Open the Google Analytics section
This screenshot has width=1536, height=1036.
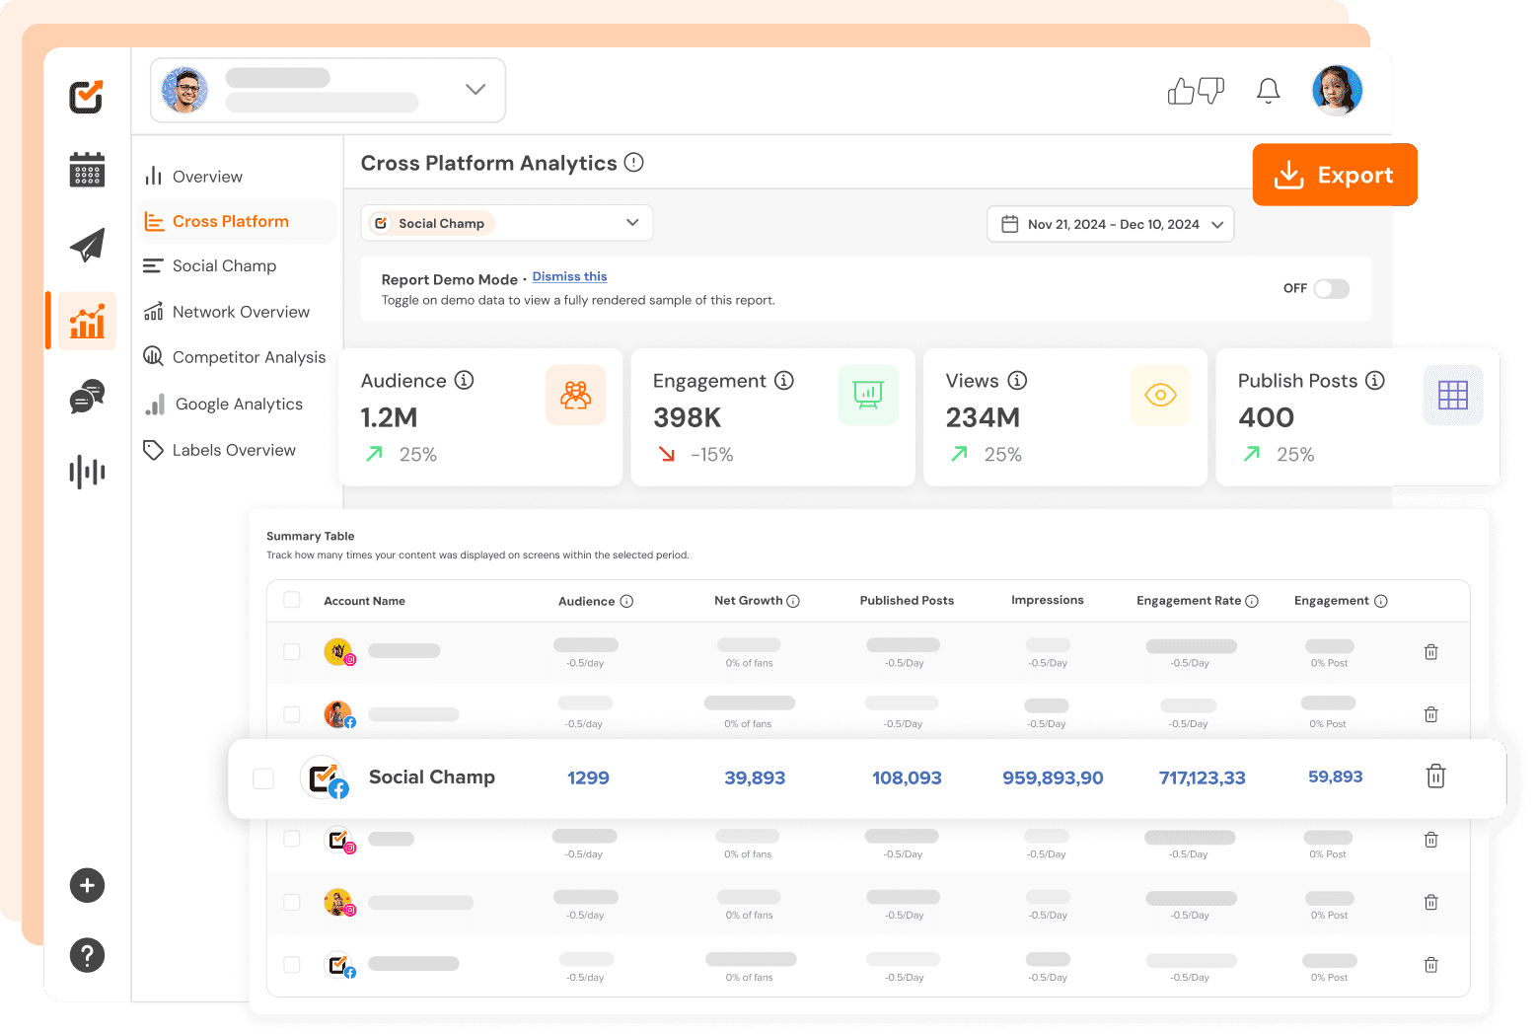point(239,404)
